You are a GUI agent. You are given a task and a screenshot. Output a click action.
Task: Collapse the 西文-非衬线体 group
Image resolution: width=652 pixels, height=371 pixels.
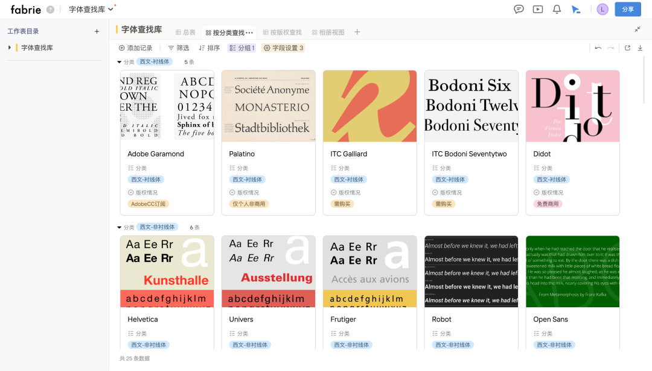(x=120, y=228)
